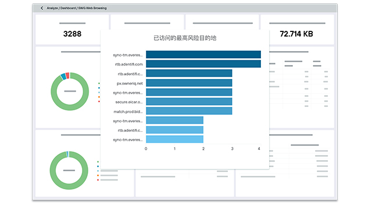Click the back arrow in the header
Image resolution: width=372 pixels, height=209 pixels.
(42, 8)
